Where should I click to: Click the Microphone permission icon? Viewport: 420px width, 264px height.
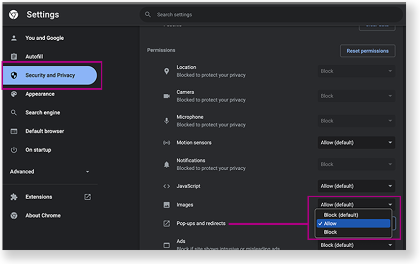166,121
